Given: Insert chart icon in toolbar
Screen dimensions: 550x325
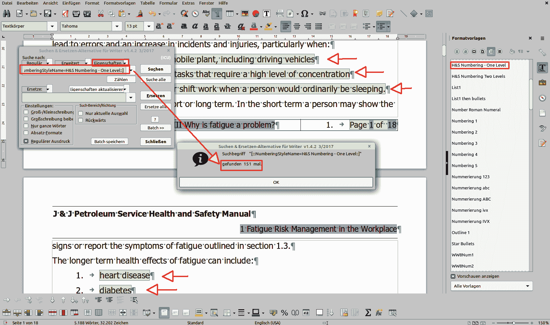Looking at the screenshot, I should (256, 13).
